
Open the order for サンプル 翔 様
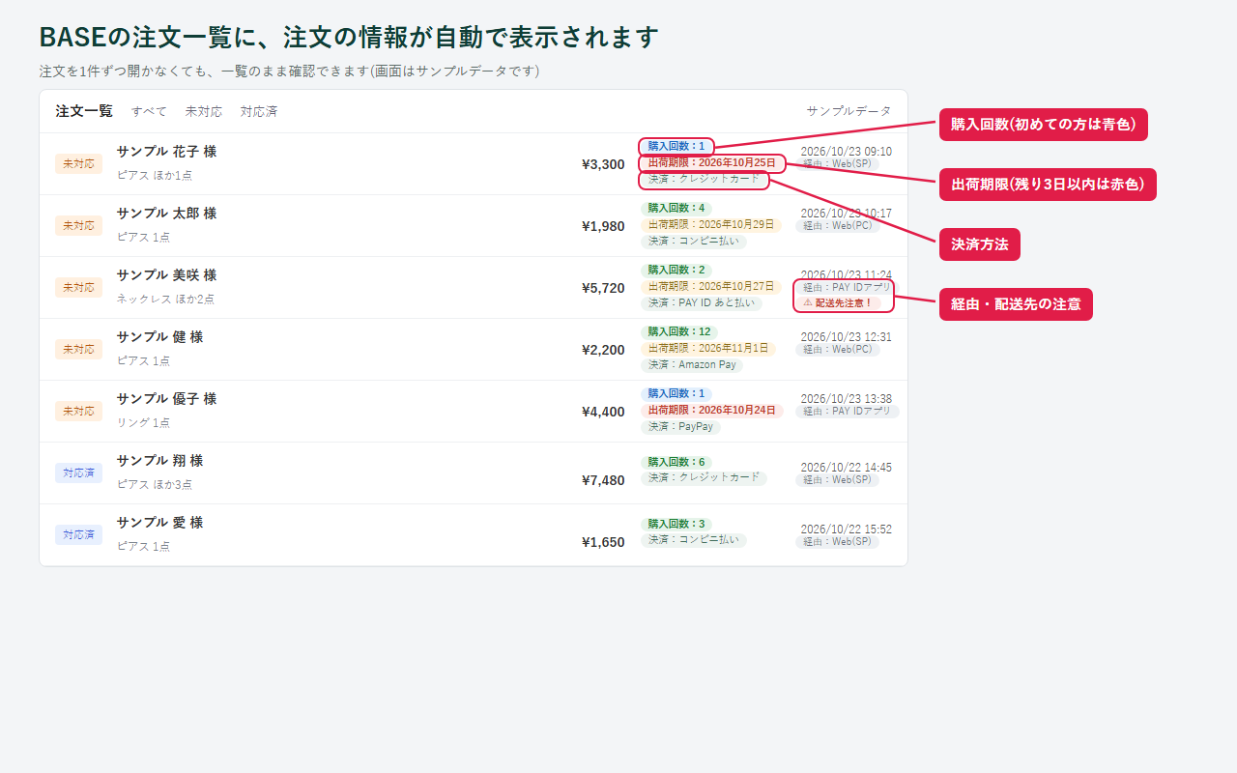(474, 473)
